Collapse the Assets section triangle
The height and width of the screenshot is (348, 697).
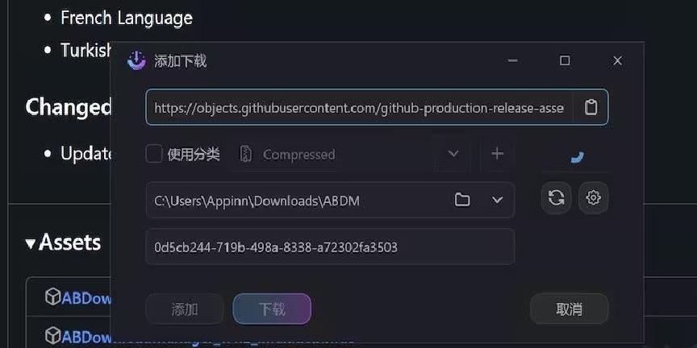31,243
